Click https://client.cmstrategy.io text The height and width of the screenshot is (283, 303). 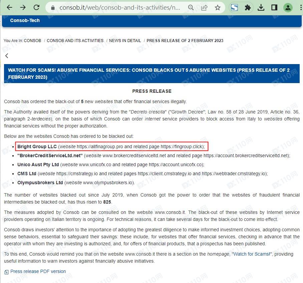point(165,174)
